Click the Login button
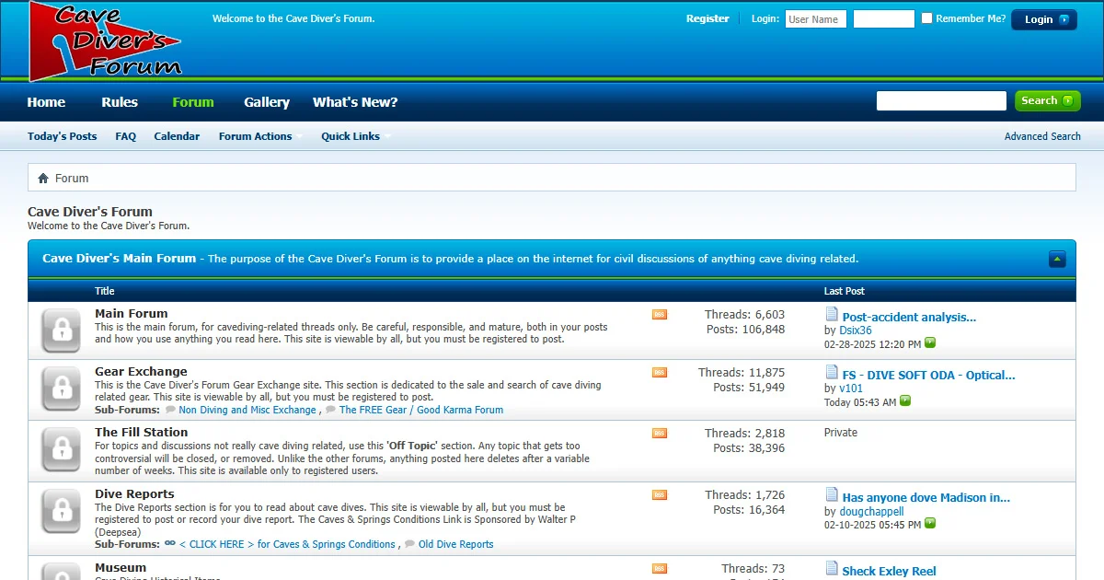 [1044, 19]
